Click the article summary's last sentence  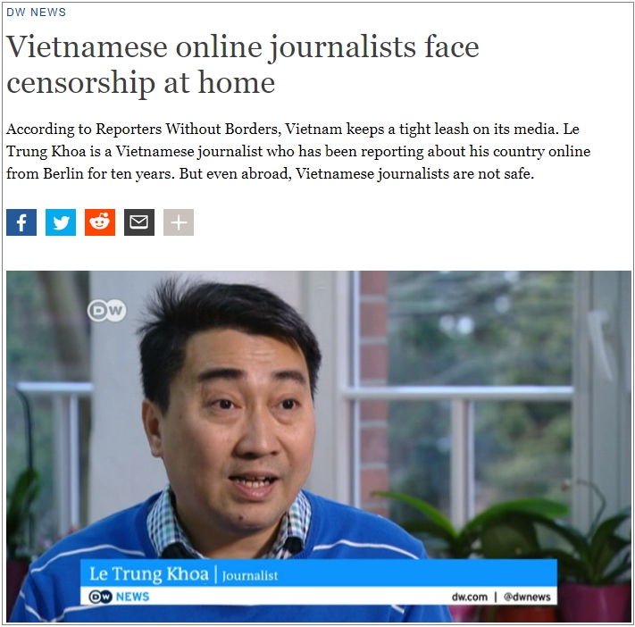click(x=356, y=174)
